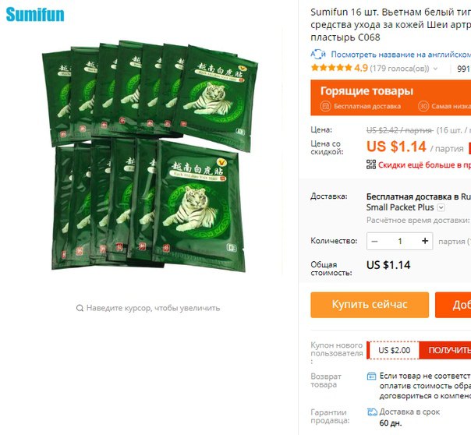Image resolution: width=471 pixels, height=435 pixels.
Task: Click the QR code icon for extra discounts
Action: tap(371, 164)
